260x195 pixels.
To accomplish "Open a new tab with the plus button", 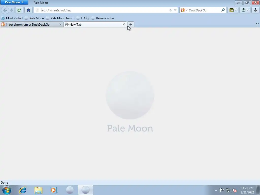I will (x=131, y=24).
